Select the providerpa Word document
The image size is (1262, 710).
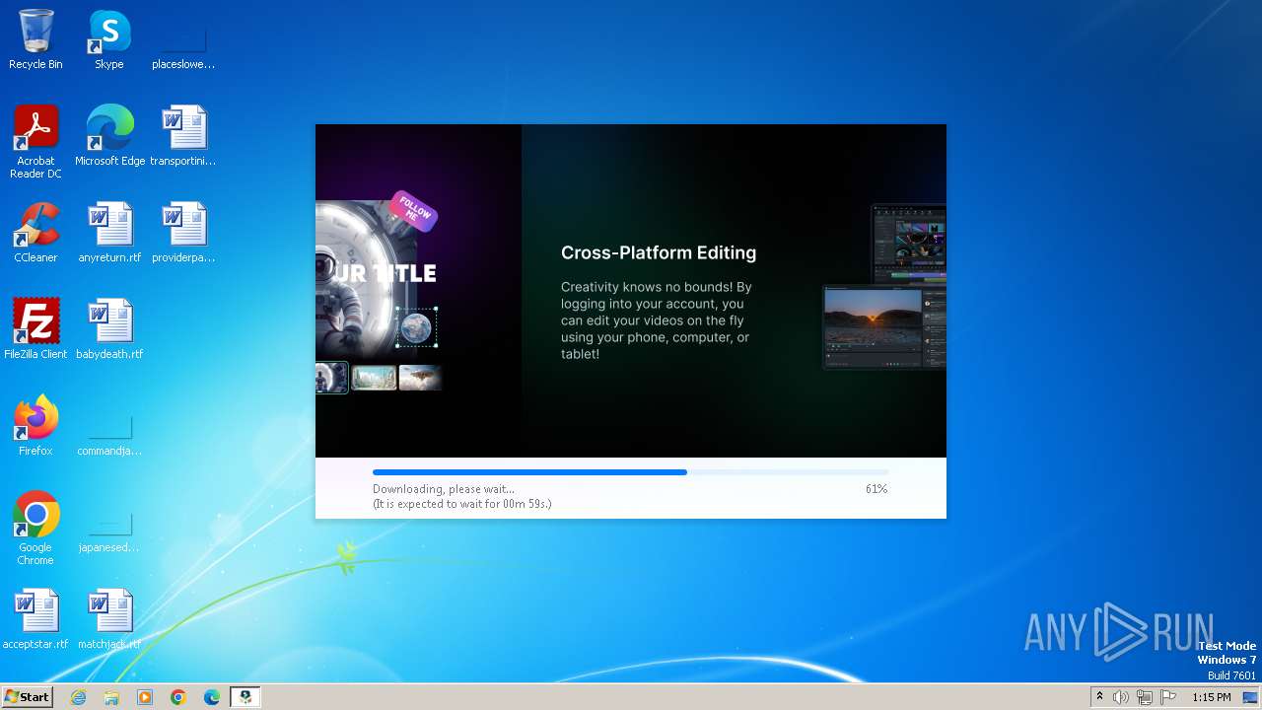pyautogui.click(x=183, y=232)
